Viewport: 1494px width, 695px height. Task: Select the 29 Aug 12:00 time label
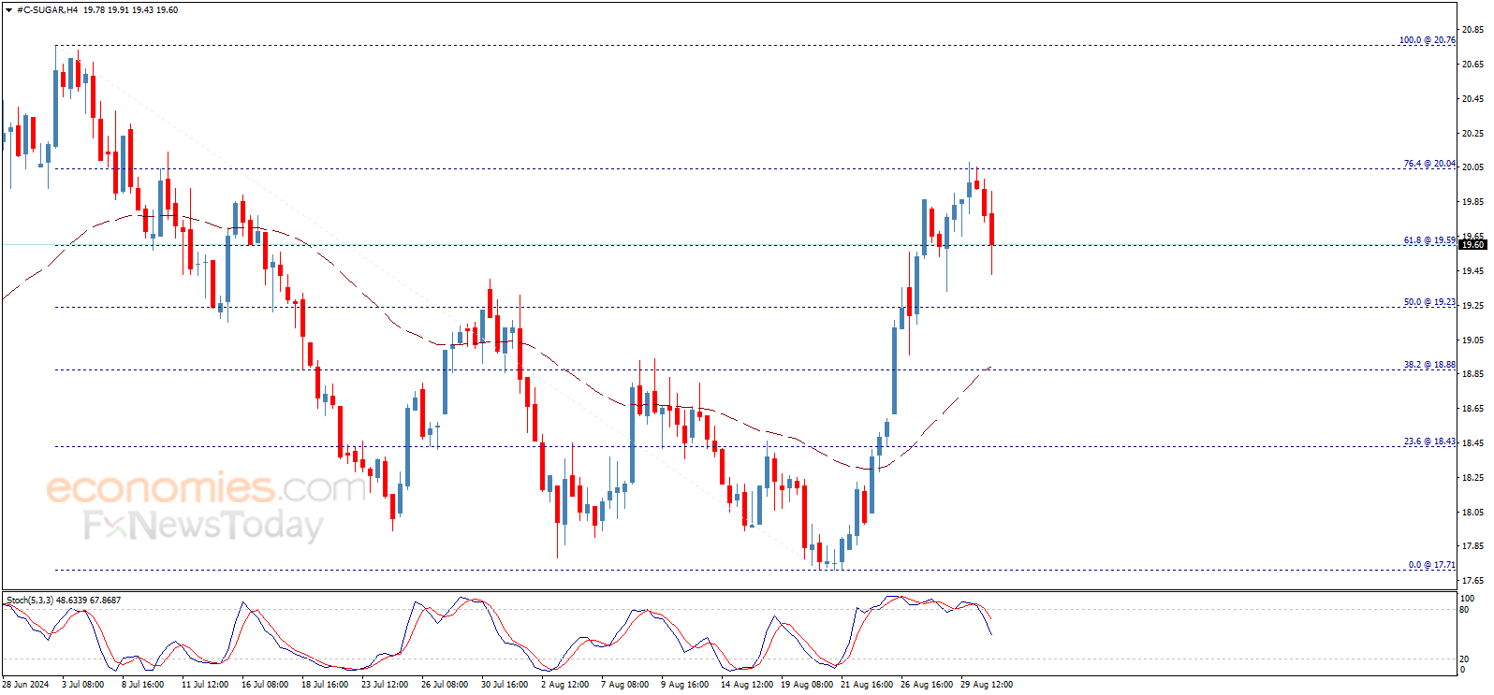987,685
